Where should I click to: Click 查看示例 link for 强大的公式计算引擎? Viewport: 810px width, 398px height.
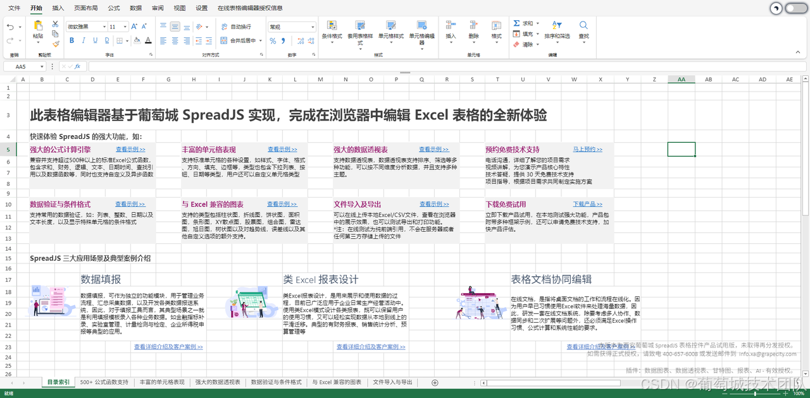[130, 150]
